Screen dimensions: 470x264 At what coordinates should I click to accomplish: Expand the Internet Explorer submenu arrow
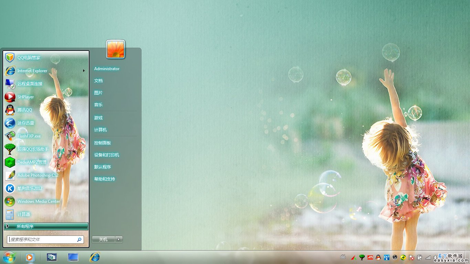point(84,71)
